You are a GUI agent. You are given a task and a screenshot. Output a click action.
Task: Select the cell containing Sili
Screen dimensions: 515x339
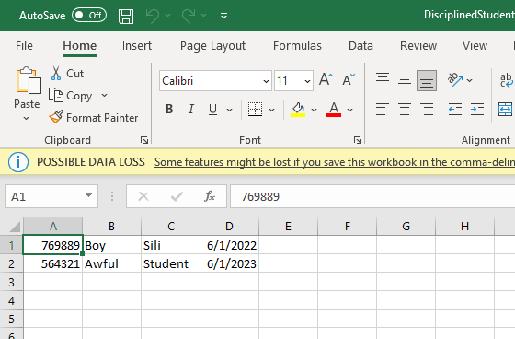tap(170, 245)
